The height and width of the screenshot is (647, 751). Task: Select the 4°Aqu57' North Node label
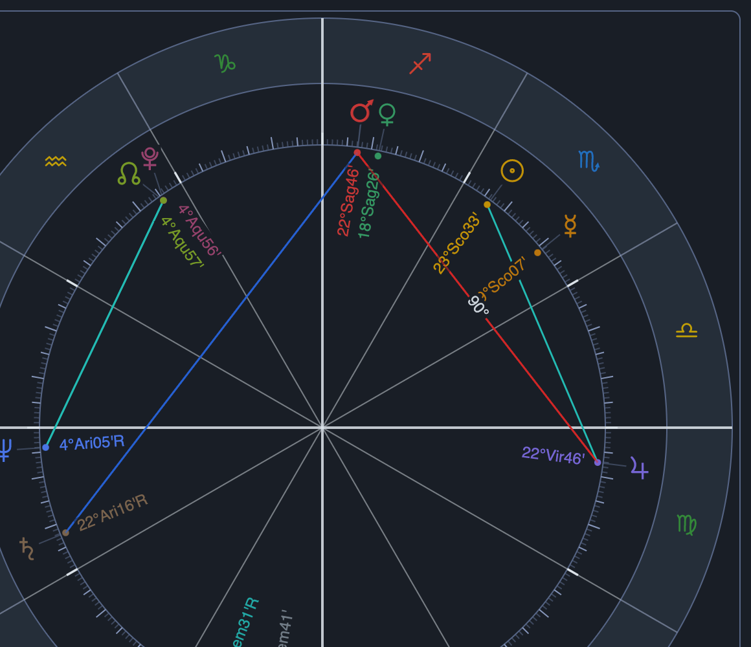183,243
